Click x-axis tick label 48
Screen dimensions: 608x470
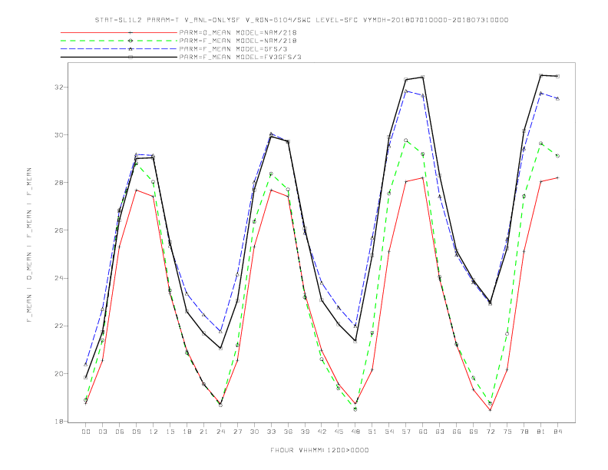coord(355,432)
